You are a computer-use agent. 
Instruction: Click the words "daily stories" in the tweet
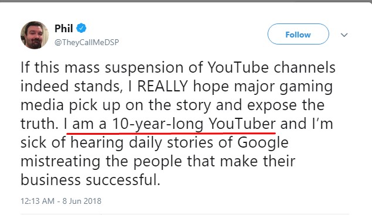[181, 143]
